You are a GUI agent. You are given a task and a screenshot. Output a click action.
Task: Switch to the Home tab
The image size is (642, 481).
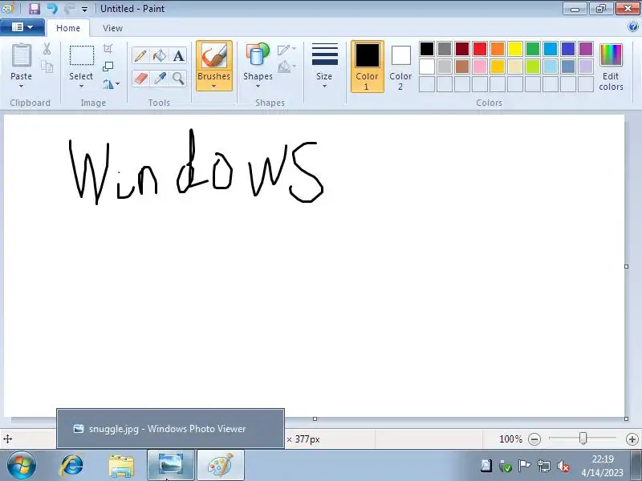tap(68, 28)
